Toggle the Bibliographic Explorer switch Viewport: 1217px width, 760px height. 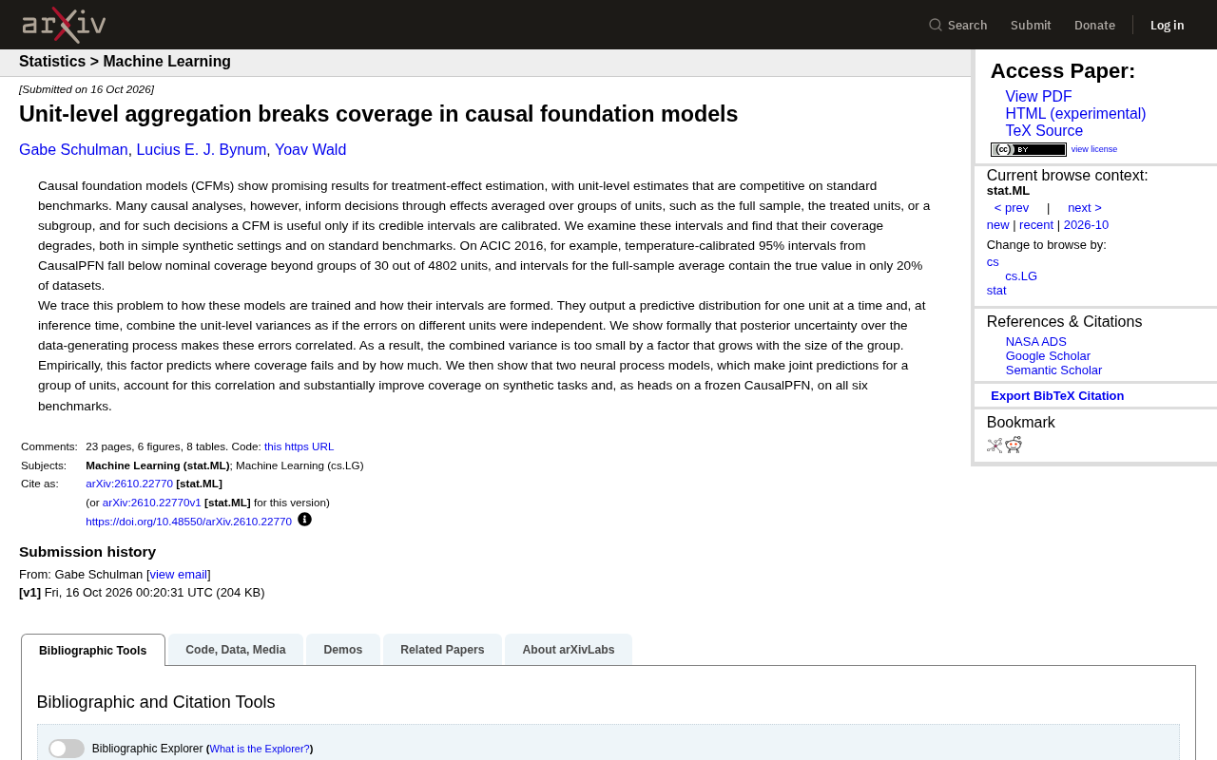[67, 749]
